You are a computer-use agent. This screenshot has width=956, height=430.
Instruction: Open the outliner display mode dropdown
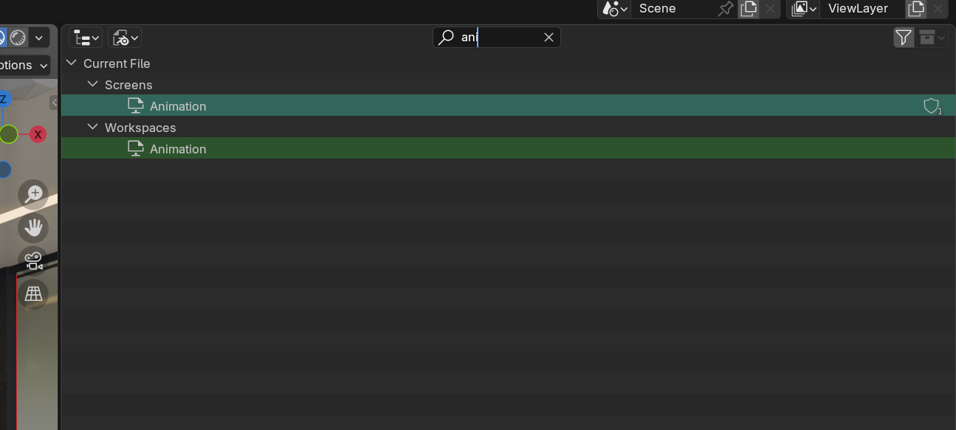point(125,38)
